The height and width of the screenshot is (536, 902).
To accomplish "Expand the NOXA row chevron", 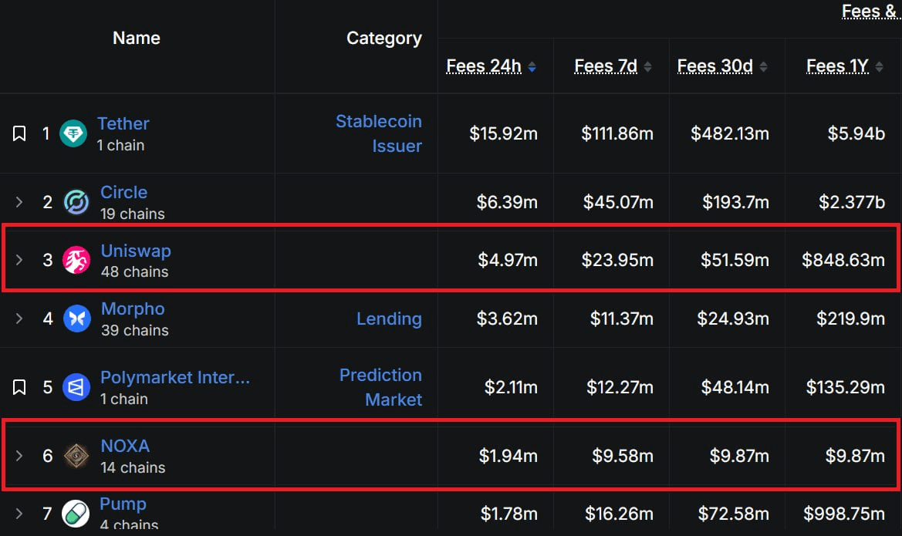I will (x=19, y=456).
